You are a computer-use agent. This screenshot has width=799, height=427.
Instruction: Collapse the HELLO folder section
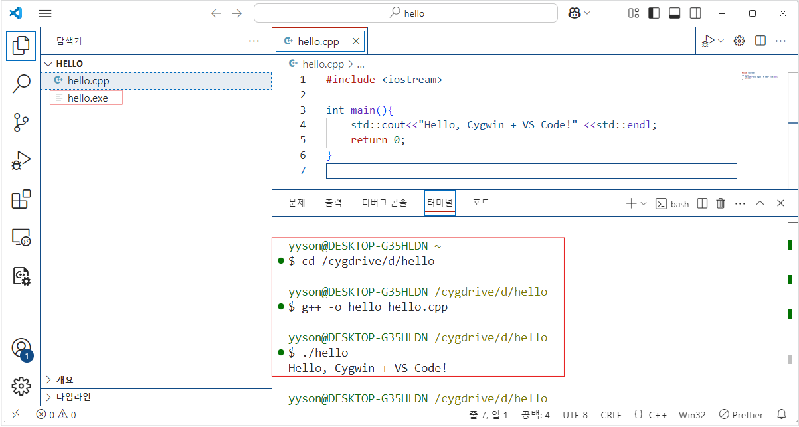pos(155,64)
